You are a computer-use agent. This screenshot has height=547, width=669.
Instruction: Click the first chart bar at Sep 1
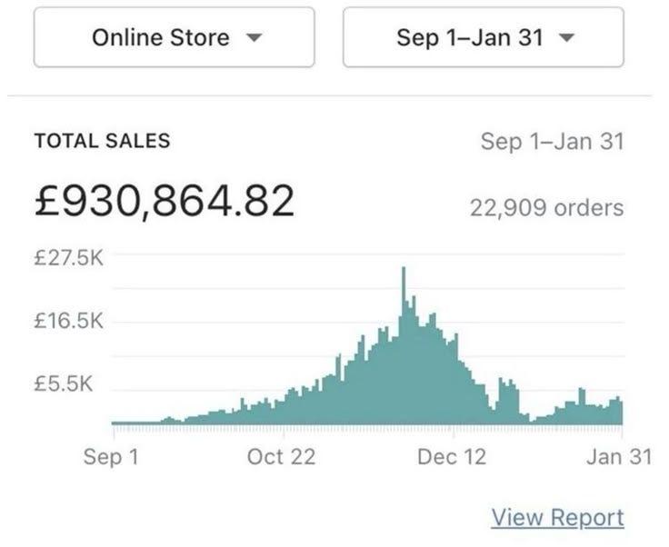[x=114, y=423]
